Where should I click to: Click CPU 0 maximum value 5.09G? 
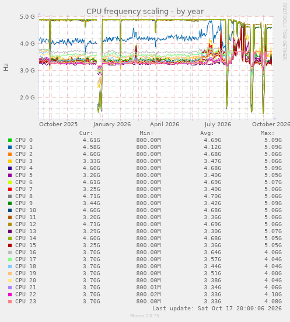273,140
